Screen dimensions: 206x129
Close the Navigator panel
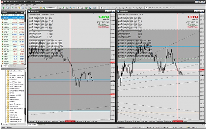(x=25, y=69)
